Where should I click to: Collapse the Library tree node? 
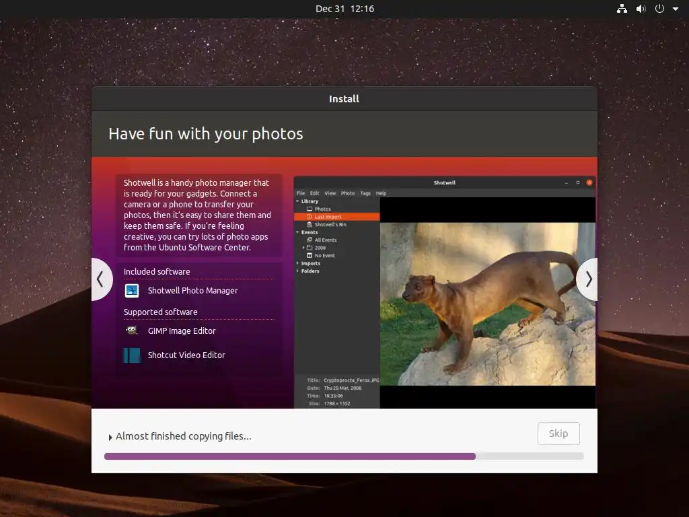point(297,201)
